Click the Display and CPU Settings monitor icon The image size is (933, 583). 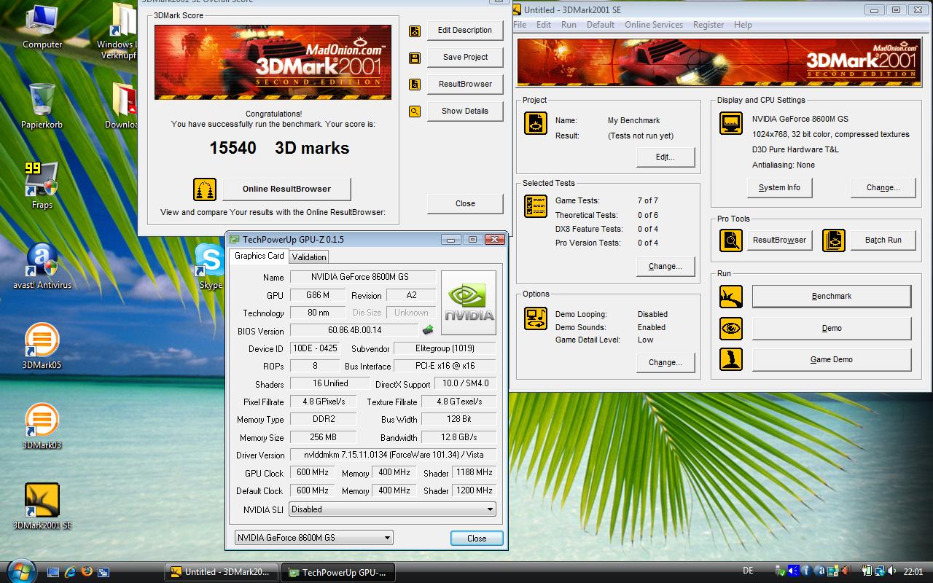731,123
